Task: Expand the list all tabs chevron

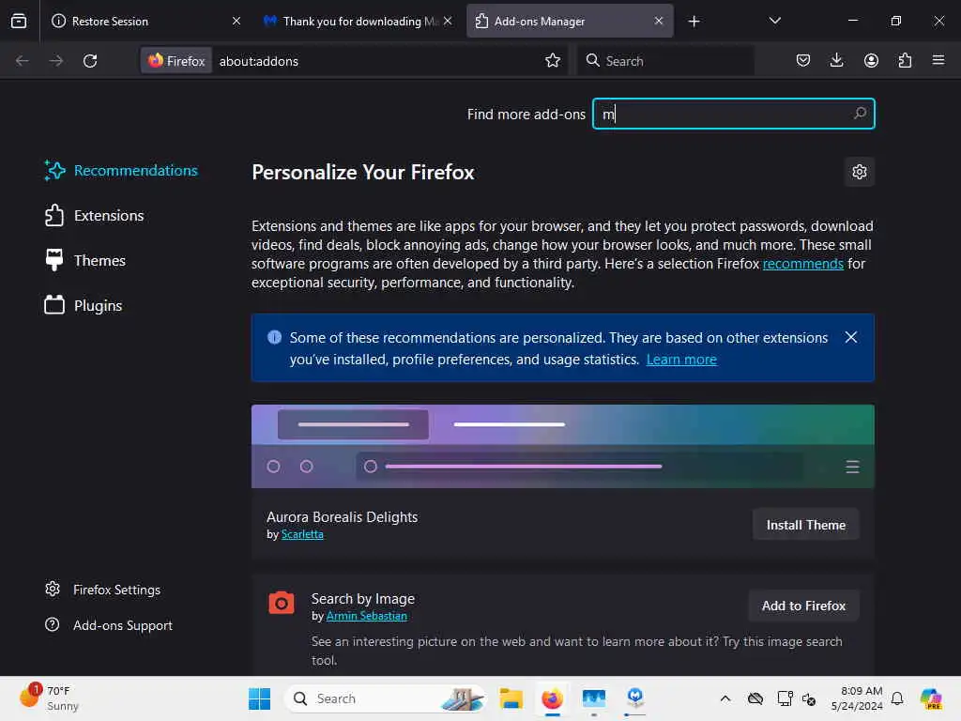Action: [774, 21]
